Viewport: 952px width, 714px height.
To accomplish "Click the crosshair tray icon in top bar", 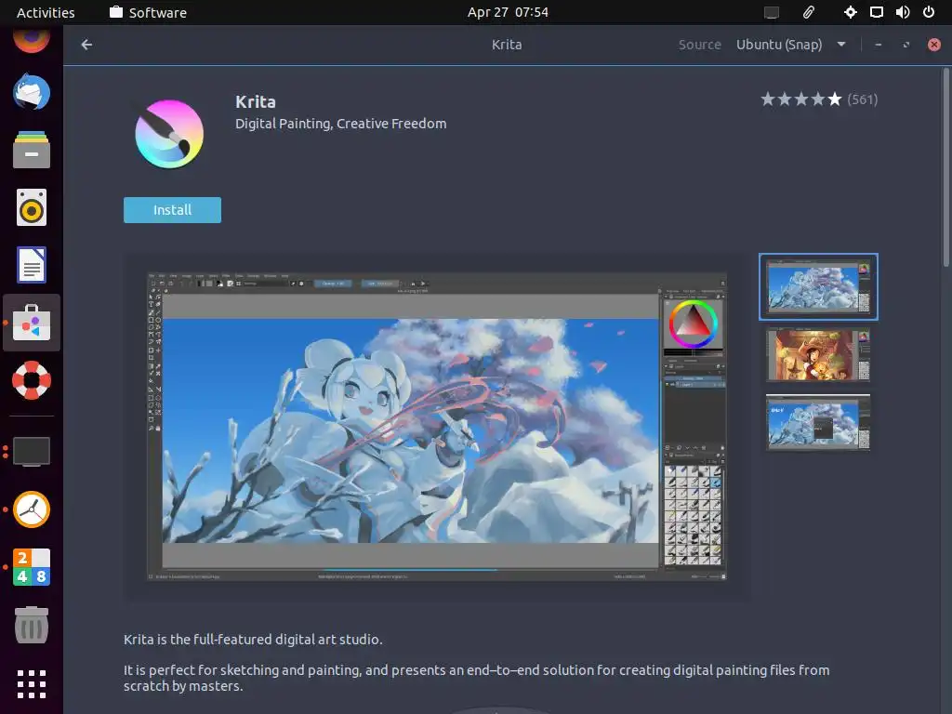I will [851, 12].
